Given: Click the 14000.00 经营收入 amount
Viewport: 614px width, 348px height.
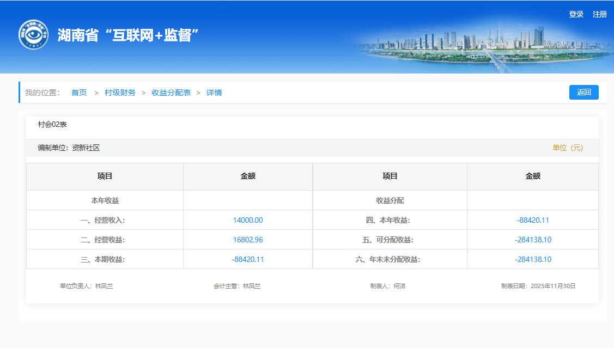Looking at the screenshot, I should point(248,220).
